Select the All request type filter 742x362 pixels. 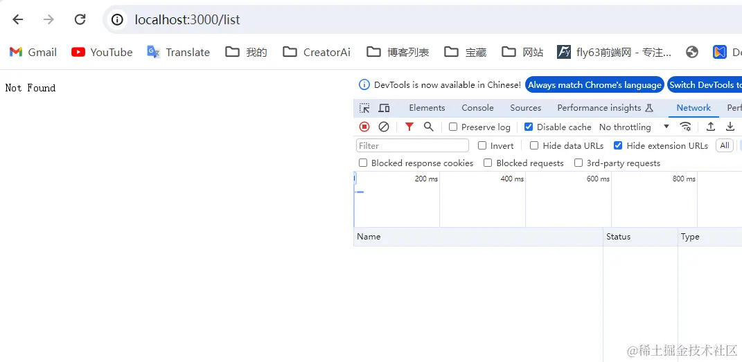725,145
